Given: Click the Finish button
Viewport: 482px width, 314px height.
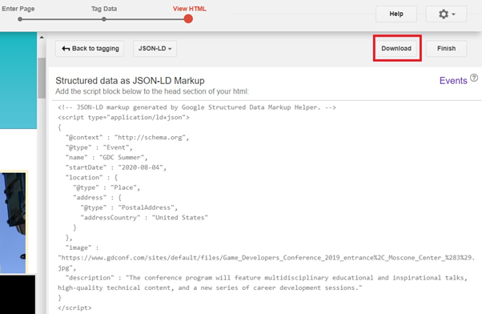Looking at the screenshot, I should tap(446, 49).
